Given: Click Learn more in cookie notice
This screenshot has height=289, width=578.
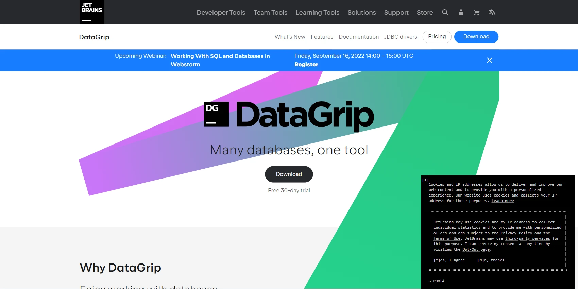Looking at the screenshot, I should coord(503,201).
